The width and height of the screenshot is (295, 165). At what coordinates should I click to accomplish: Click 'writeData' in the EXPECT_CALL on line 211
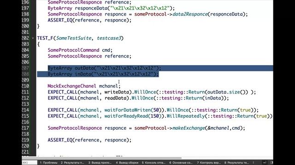point(117,92)
